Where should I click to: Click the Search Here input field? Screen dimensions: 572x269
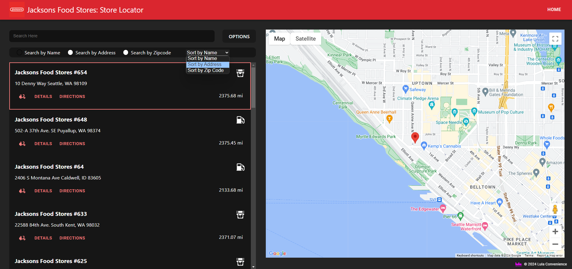tap(112, 36)
